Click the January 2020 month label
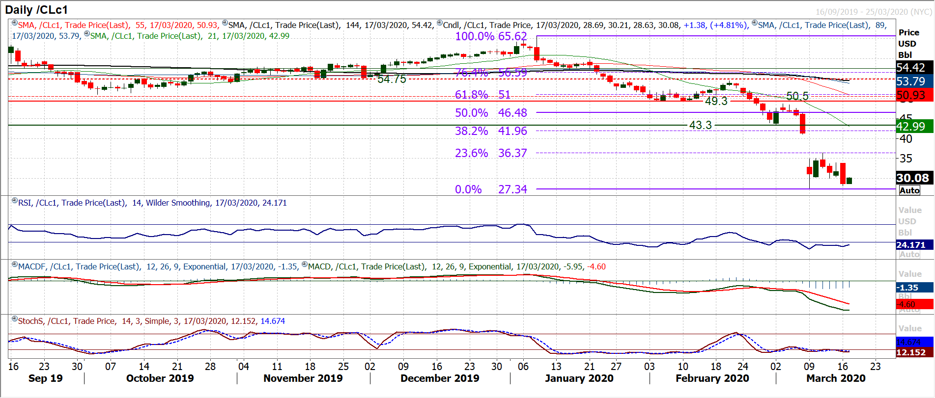The image size is (935, 398). click(x=579, y=378)
